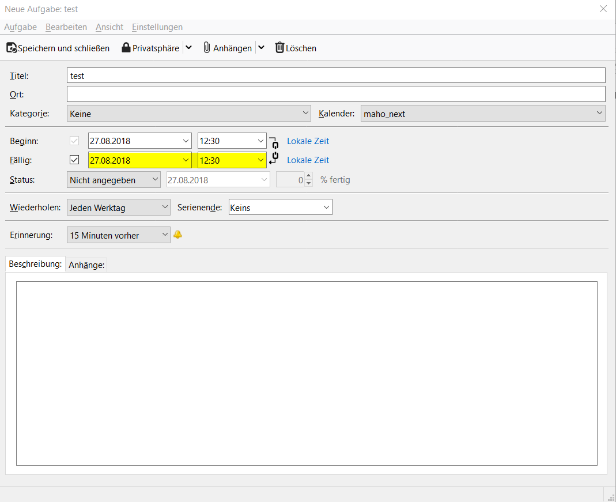This screenshot has width=616, height=502.
Task: Click the Löschen trash icon
Action: point(279,48)
